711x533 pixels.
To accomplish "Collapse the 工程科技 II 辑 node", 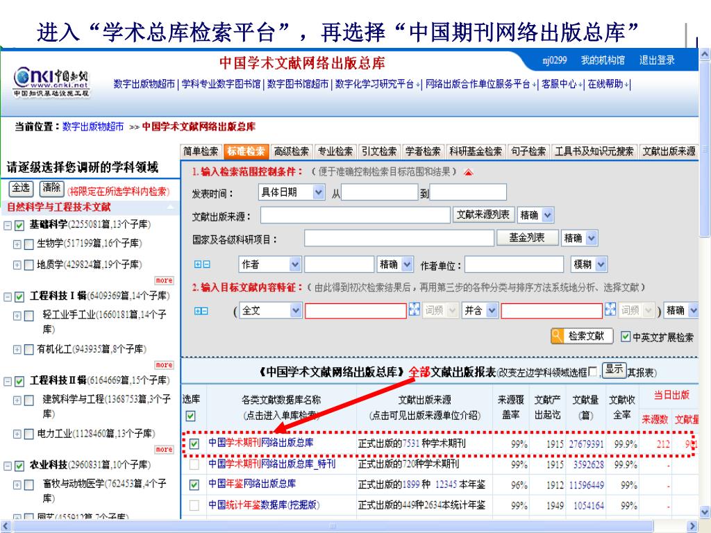I will (x=8, y=382).
